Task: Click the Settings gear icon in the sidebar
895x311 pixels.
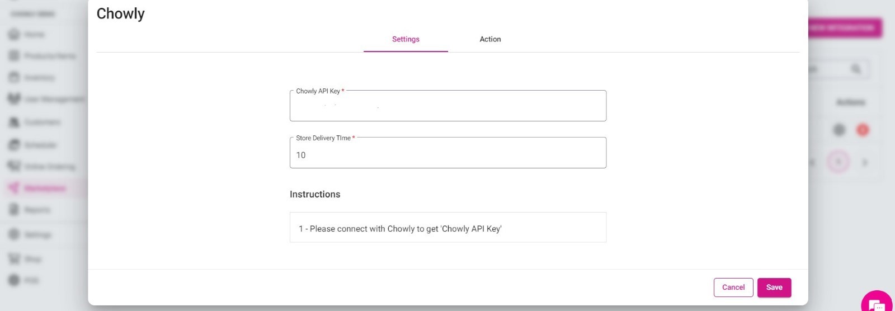Action: [x=14, y=234]
